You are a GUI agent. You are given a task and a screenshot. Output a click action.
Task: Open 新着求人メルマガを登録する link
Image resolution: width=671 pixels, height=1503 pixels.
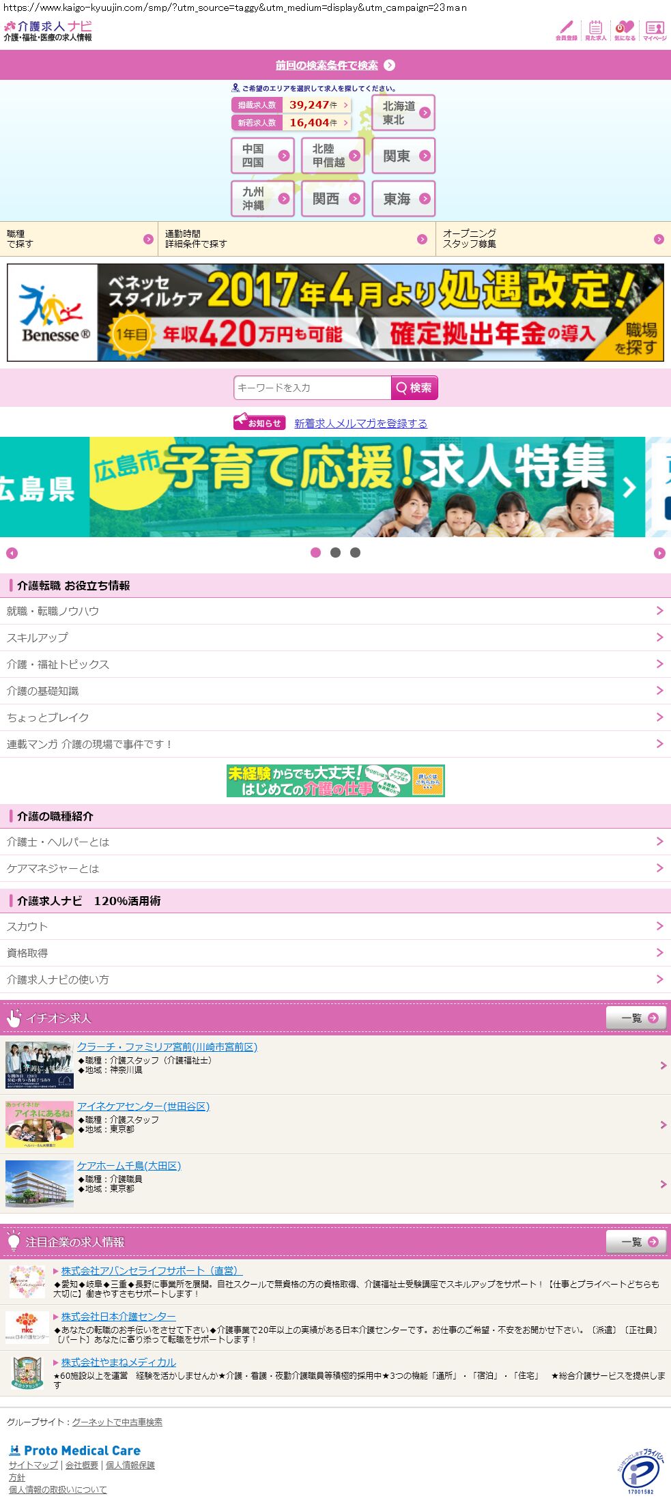(360, 423)
